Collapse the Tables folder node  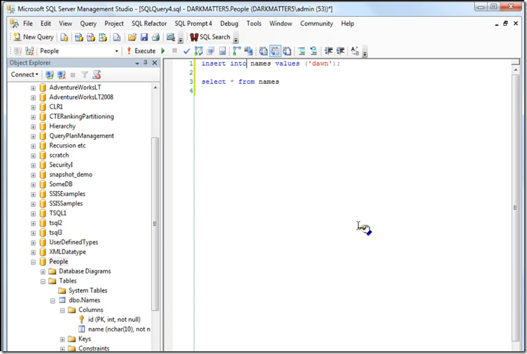(43, 281)
